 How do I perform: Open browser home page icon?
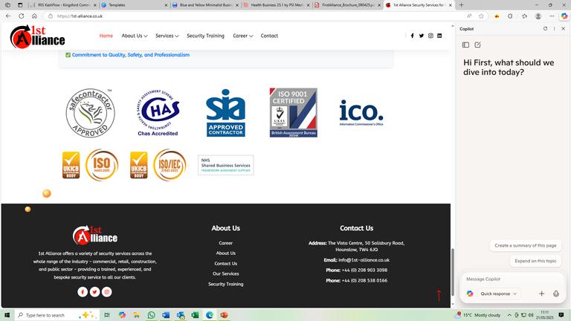click(x=35, y=16)
